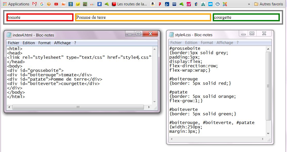This screenshot has width=287, height=152.
Task: Click the Google bookmark icon
Action: point(42,4)
